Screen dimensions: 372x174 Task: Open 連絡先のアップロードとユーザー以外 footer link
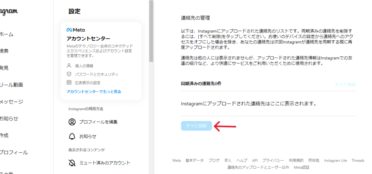(259, 168)
